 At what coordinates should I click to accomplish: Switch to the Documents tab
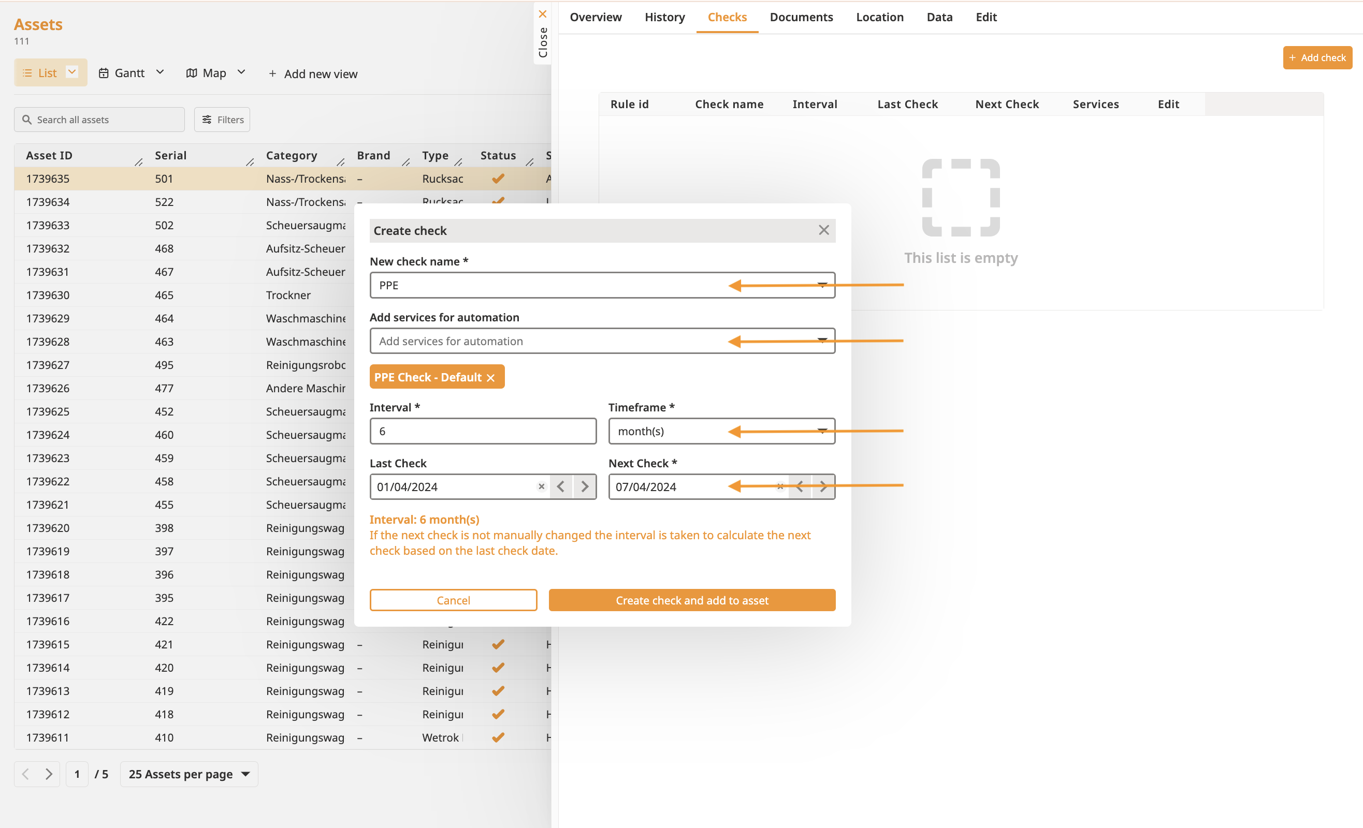801,17
